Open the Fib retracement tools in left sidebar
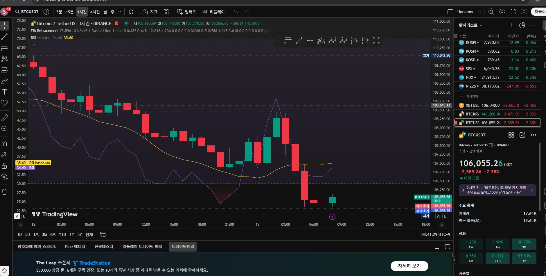This screenshot has width=546, height=276. 5,47
